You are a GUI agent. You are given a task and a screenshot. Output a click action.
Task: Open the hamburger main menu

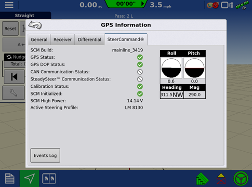coord(9,5)
